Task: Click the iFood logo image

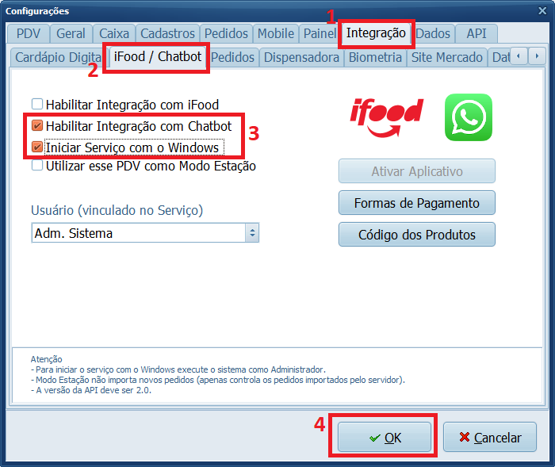Action: click(387, 117)
